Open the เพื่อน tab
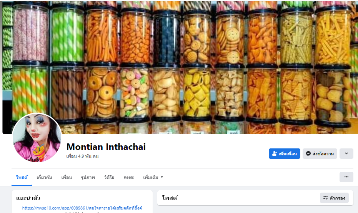Viewport: 358px width, 213px height. [67, 177]
